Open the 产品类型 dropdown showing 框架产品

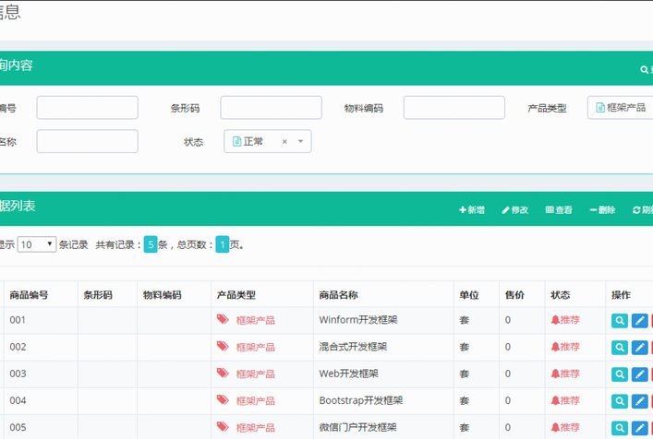[x=621, y=108]
